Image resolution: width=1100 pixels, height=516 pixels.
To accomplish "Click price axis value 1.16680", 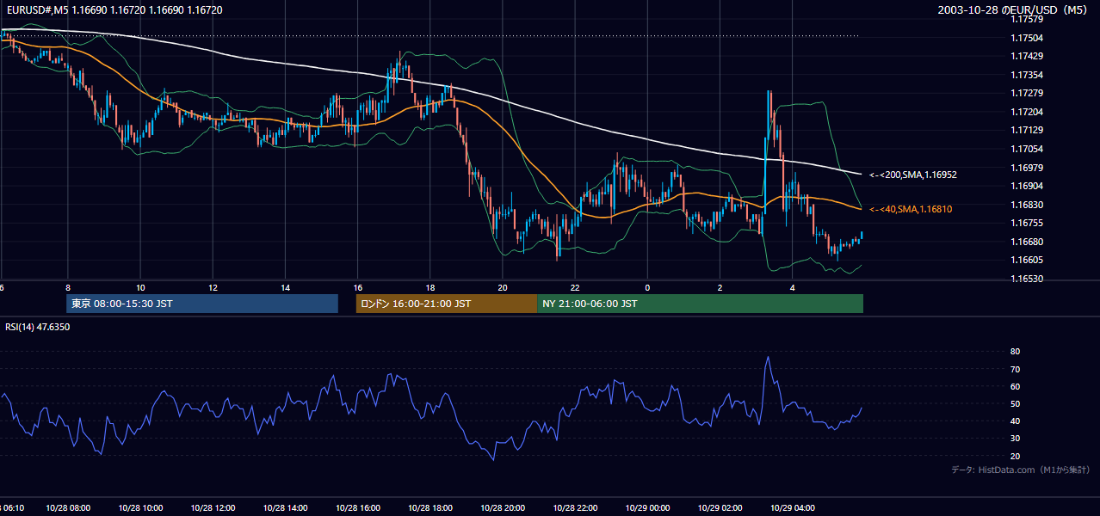I will 1027,242.
